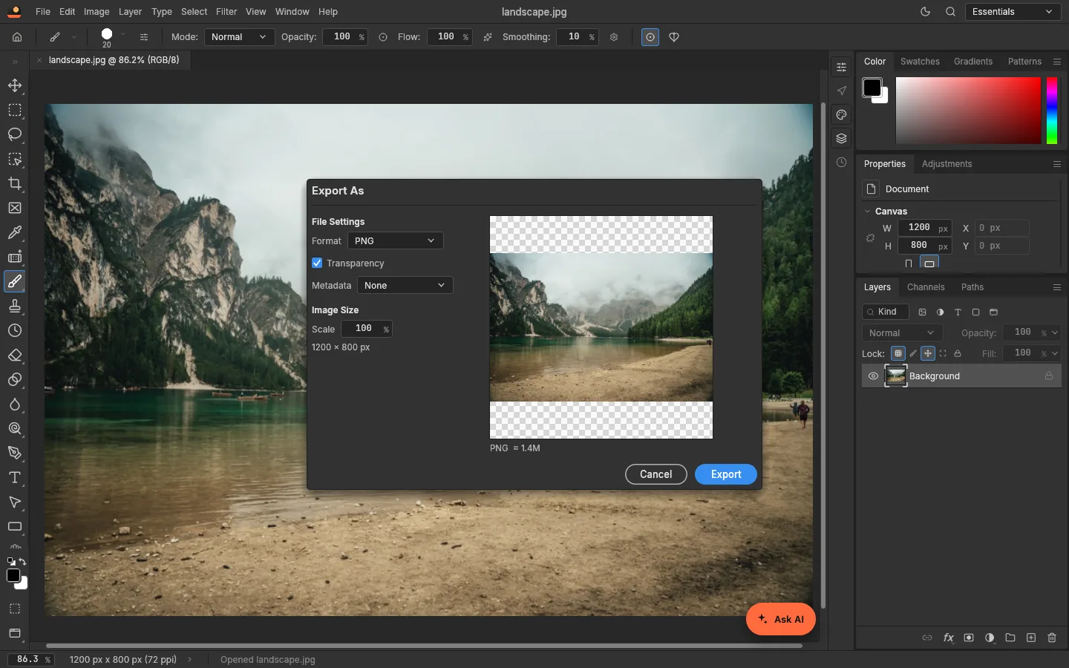Image resolution: width=1069 pixels, height=668 pixels.
Task: Select the Rectangle shape tool
Action: (15, 526)
